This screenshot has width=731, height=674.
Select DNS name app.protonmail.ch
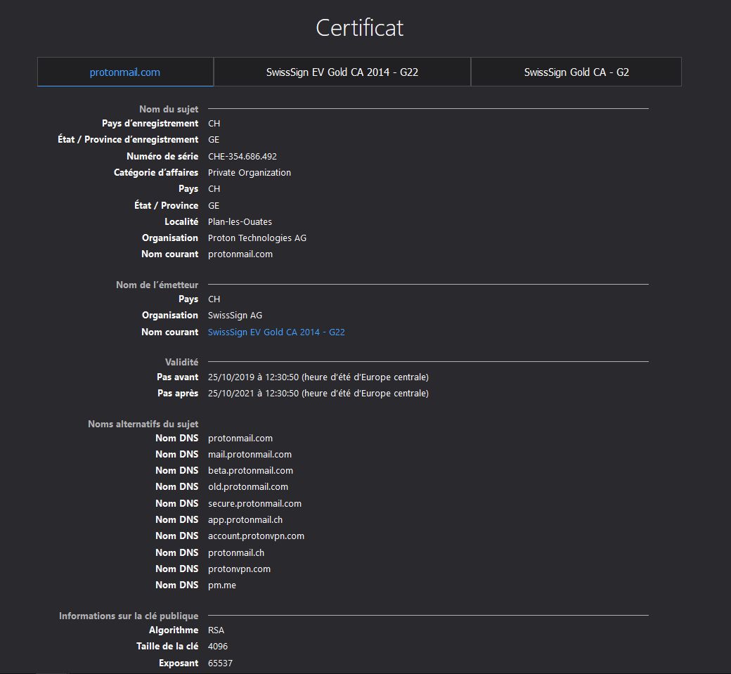245,520
